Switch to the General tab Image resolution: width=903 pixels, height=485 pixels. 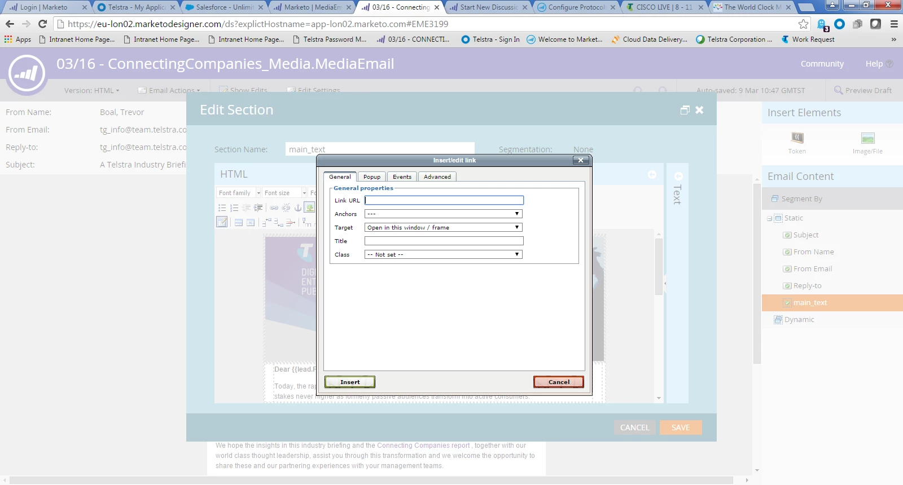[x=340, y=177]
